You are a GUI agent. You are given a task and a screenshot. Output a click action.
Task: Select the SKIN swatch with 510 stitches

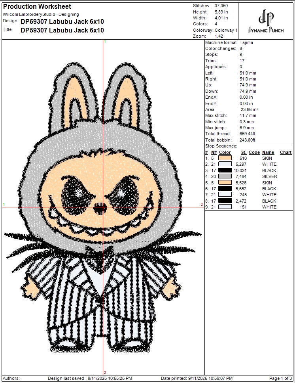tap(225, 158)
